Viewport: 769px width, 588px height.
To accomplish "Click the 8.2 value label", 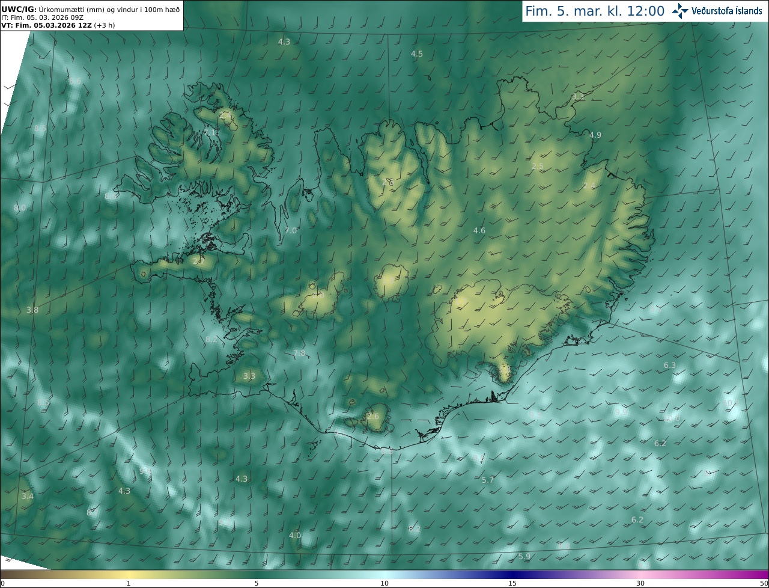I will 211,340.
